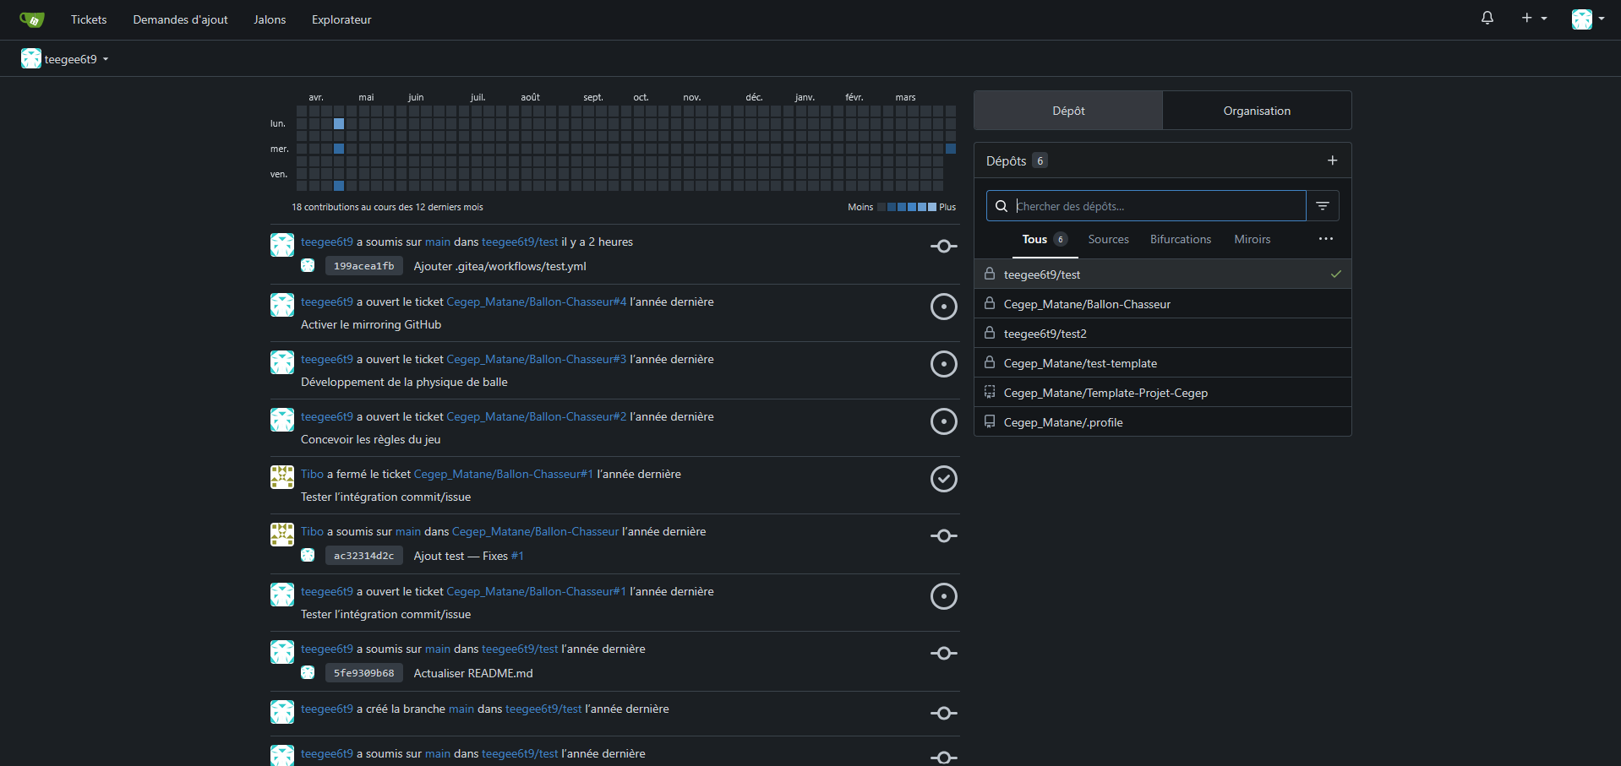Switch to the Organisation panel
Screen dimensions: 1621x766
pyautogui.click(x=1256, y=111)
